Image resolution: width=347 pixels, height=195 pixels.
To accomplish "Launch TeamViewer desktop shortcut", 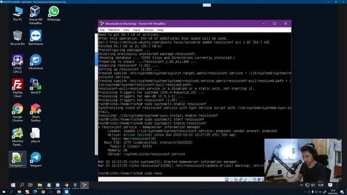I will 35,38.
